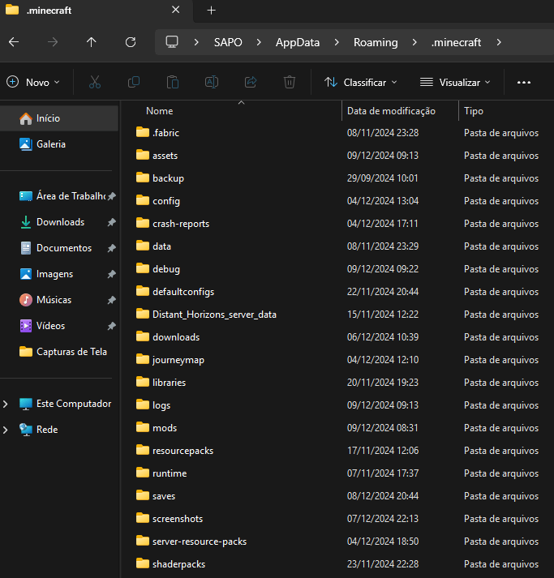This screenshot has width=554, height=578.
Task: Click the forward navigation arrow
Action: 53,42
